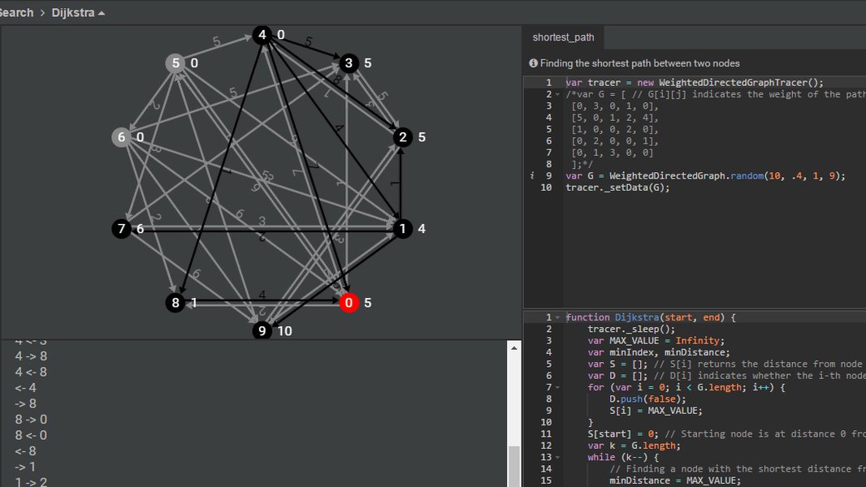Screen dimensions: 866x487
Task: Click graph node 4
Action: click(x=262, y=35)
